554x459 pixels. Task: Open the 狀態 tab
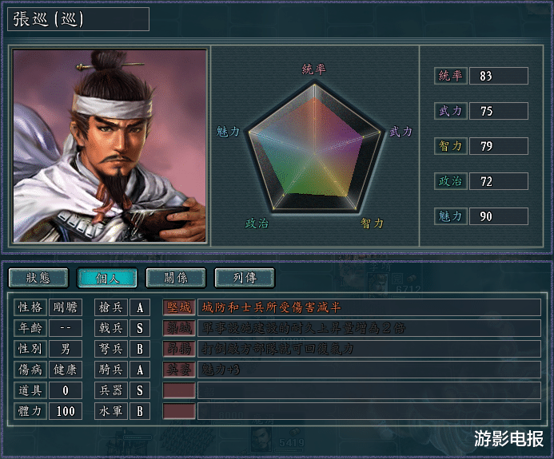[x=38, y=278]
